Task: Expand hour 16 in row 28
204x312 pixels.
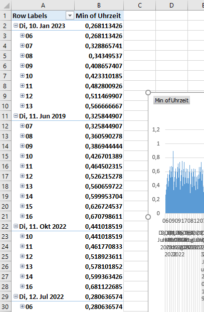Action: [x=22, y=286]
